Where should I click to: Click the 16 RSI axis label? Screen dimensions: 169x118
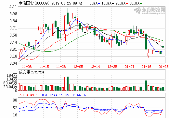tap(15, 115)
